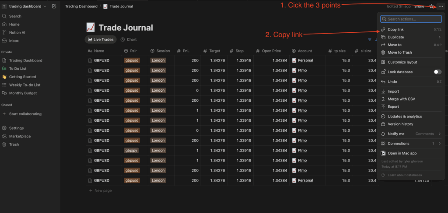Click the Share button
Screen dimensions: 448x213
tap(419, 7)
